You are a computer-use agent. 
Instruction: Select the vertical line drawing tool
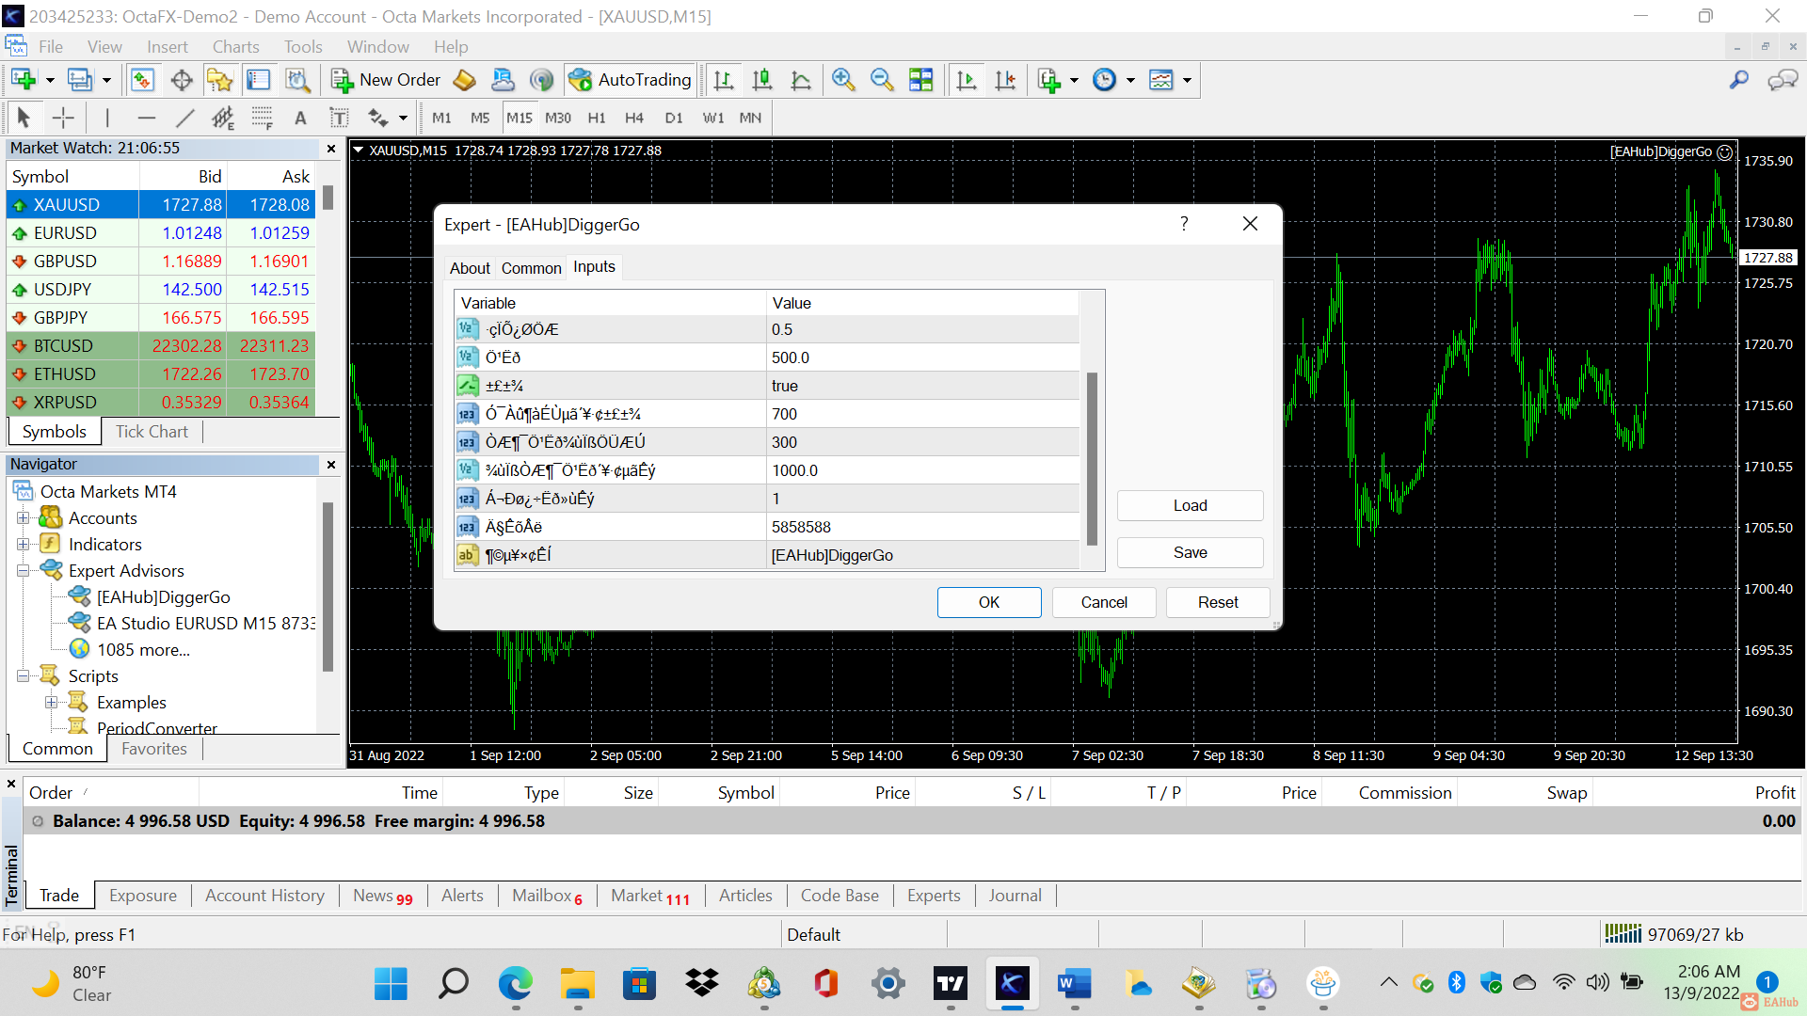(x=107, y=118)
